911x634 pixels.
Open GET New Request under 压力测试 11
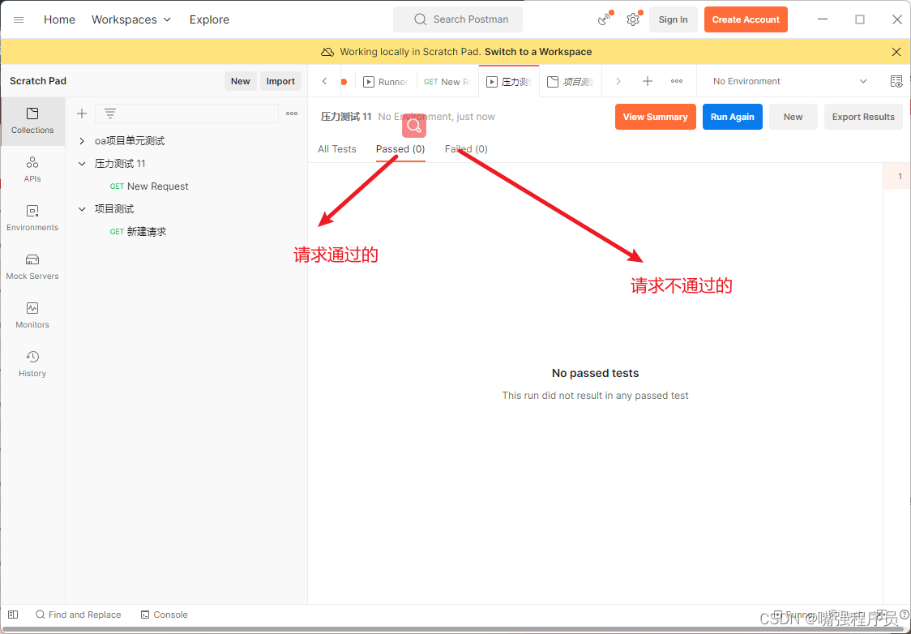tap(149, 186)
